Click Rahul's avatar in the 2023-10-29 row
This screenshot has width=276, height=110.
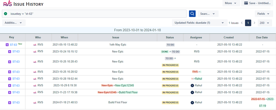click(192, 86)
